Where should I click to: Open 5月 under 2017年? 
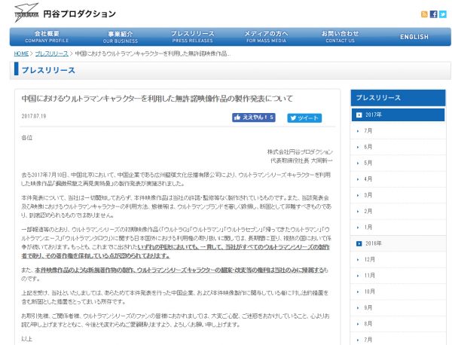click(x=398, y=163)
